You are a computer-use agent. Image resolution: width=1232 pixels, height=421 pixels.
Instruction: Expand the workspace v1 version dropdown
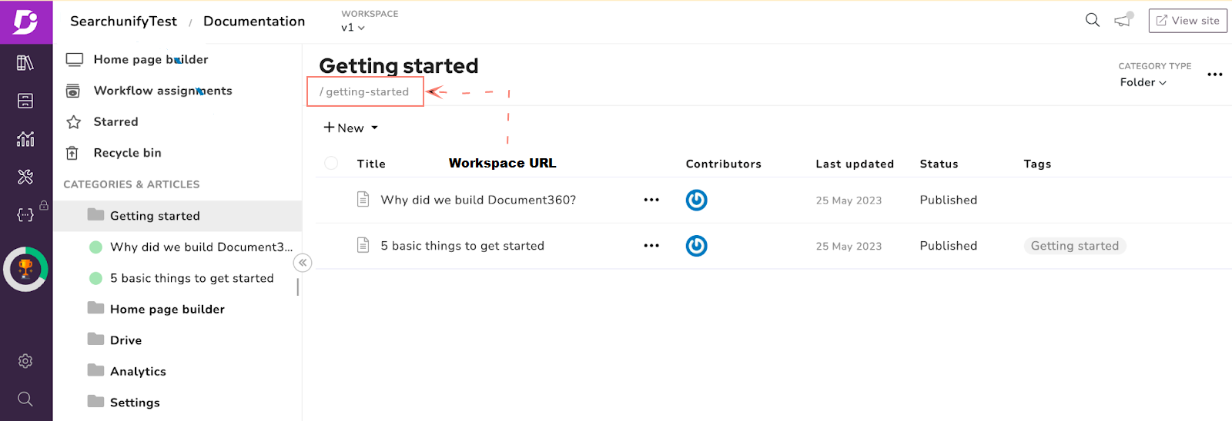[x=353, y=28]
